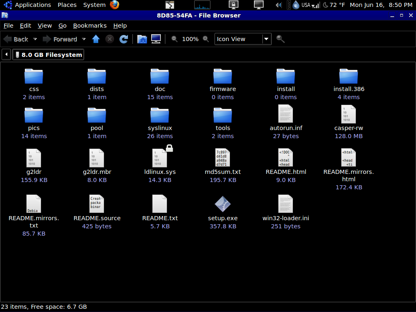Select the syslinux folder icon
The image size is (416, 312).
point(160,115)
